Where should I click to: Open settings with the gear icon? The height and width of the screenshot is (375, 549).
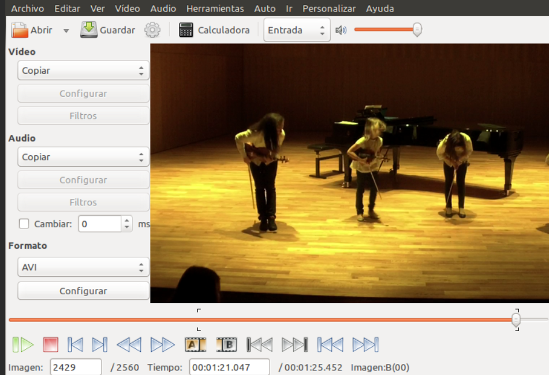click(152, 30)
